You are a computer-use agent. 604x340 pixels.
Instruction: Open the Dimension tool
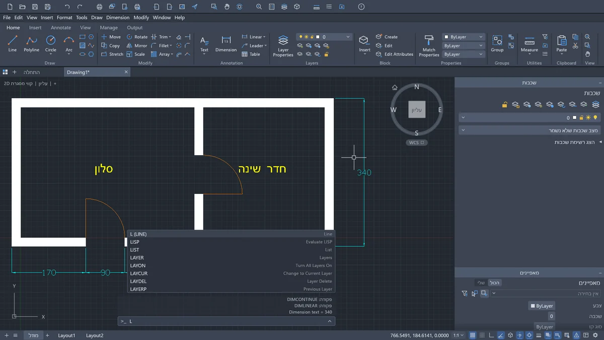coord(226,44)
